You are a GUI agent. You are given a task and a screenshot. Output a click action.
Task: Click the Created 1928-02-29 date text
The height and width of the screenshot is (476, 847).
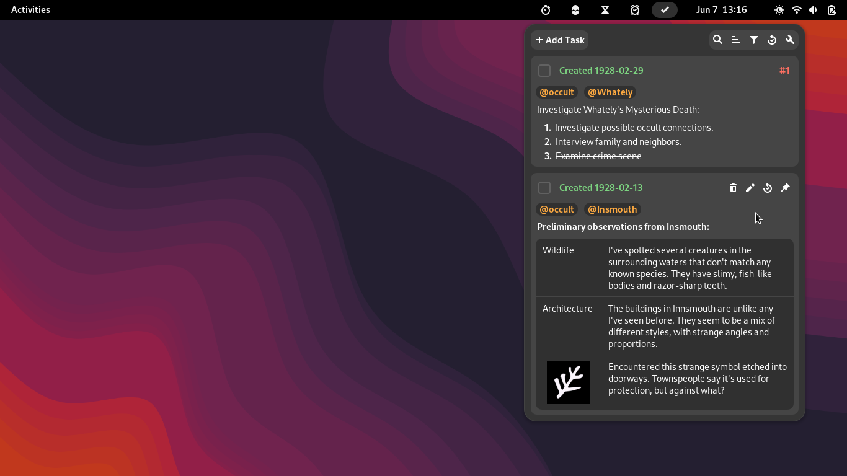[601, 71]
